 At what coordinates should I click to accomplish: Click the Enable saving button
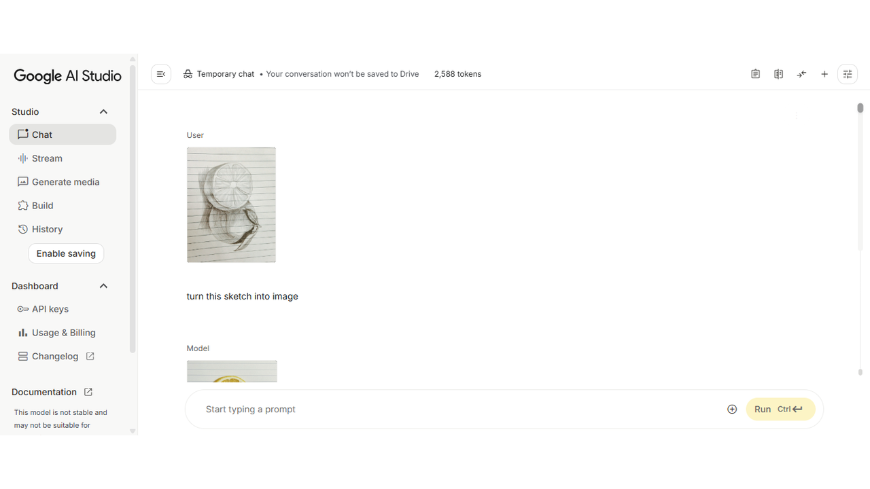point(66,253)
